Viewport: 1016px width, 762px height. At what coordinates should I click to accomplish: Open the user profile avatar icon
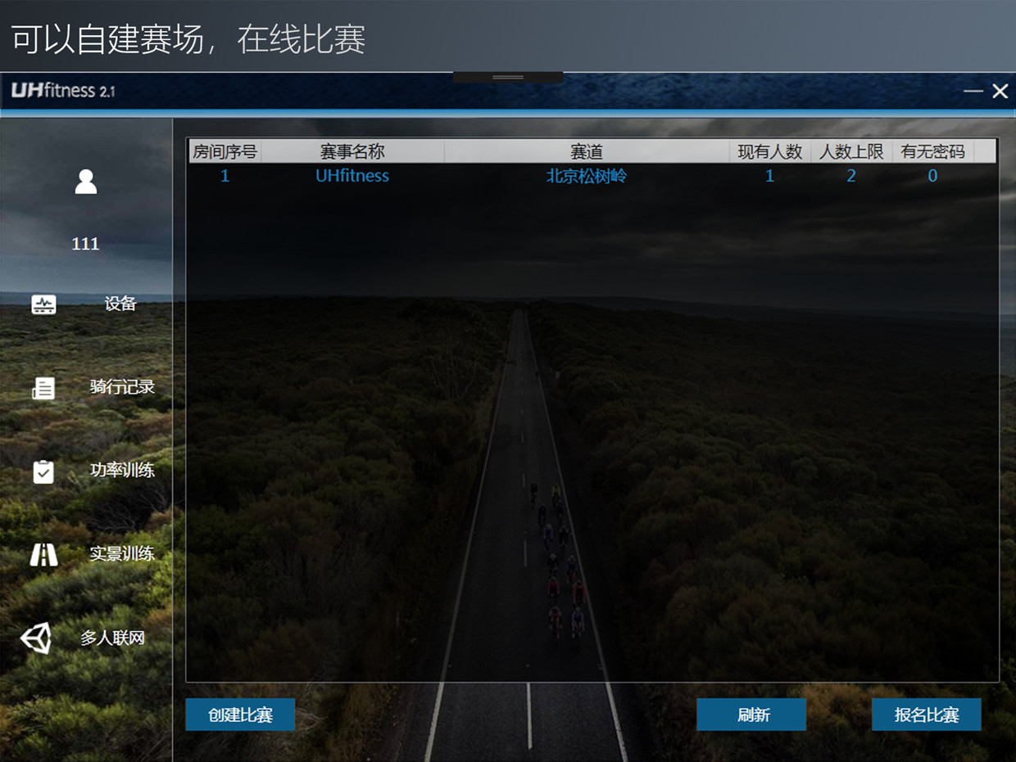click(x=86, y=182)
